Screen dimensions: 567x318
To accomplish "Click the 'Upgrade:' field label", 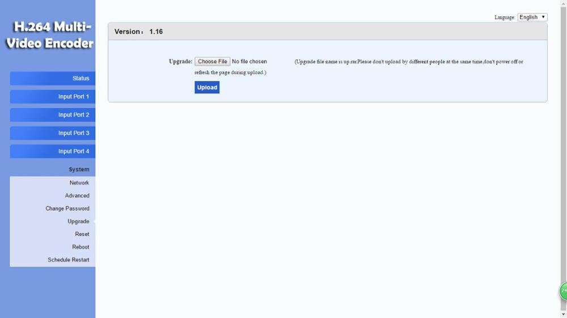I will coord(180,61).
